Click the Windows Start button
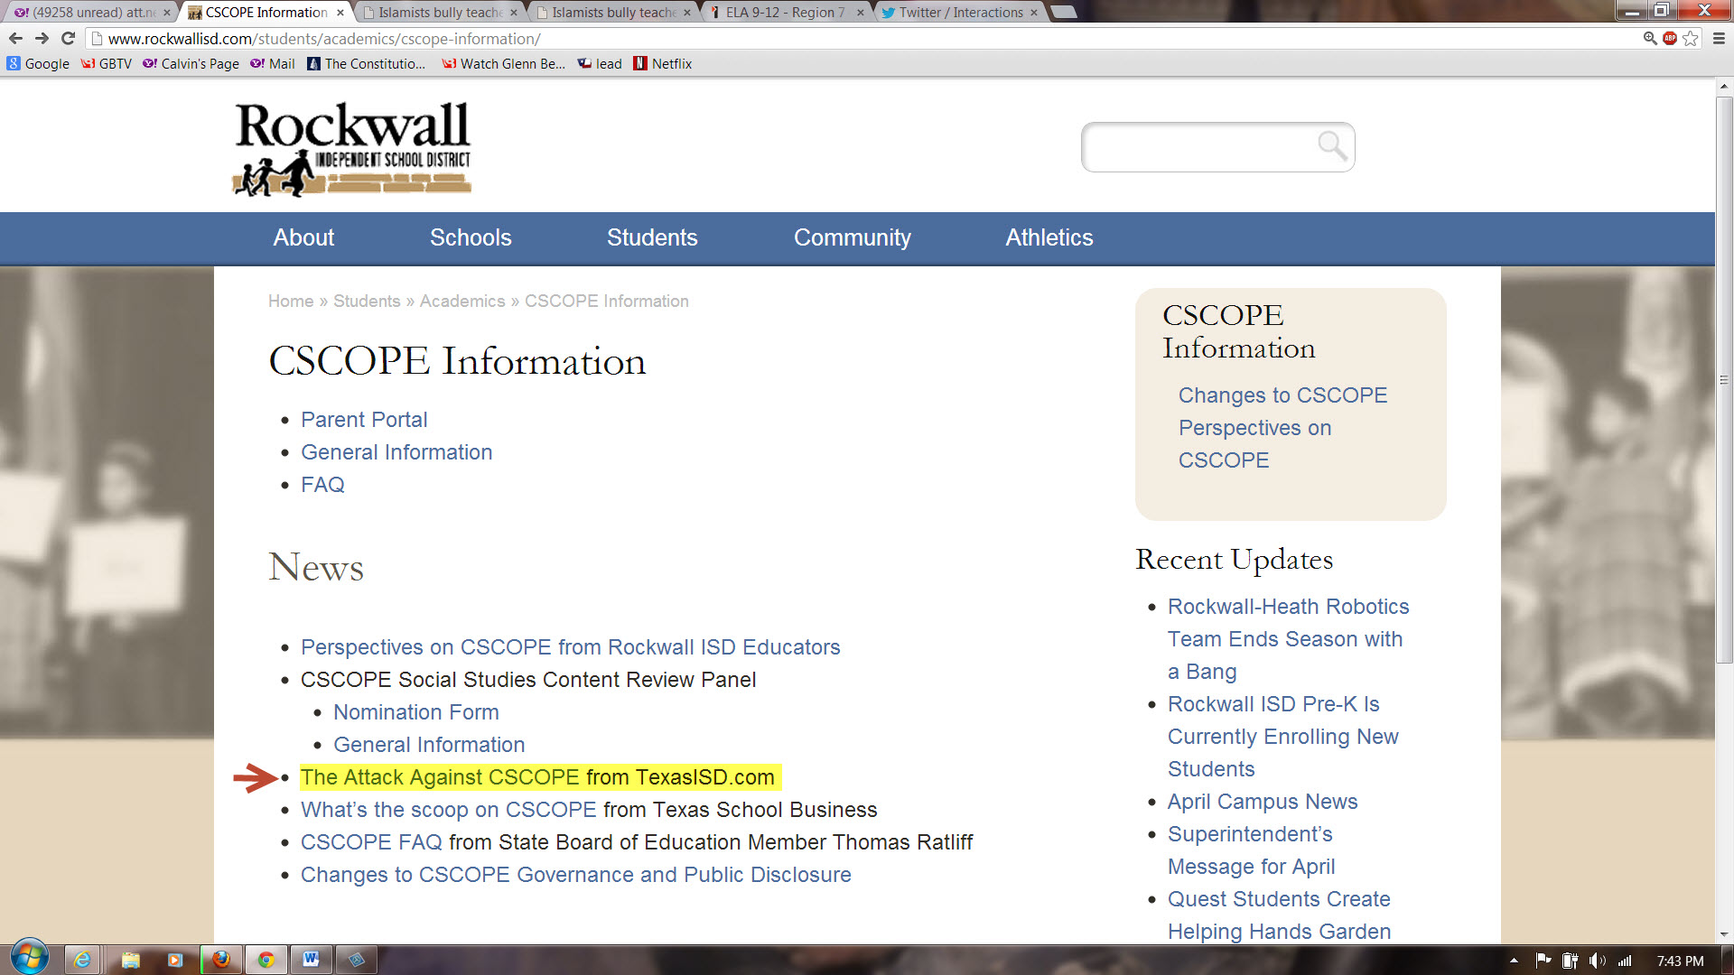The image size is (1734, 975). pyautogui.click(x=29, y=959)
